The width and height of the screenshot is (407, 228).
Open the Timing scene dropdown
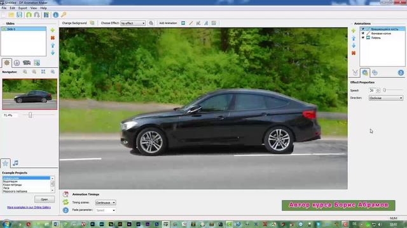(x=106, y=203)
